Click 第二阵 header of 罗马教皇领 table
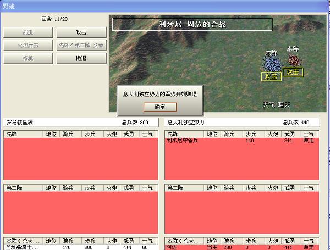 [23, 187]
